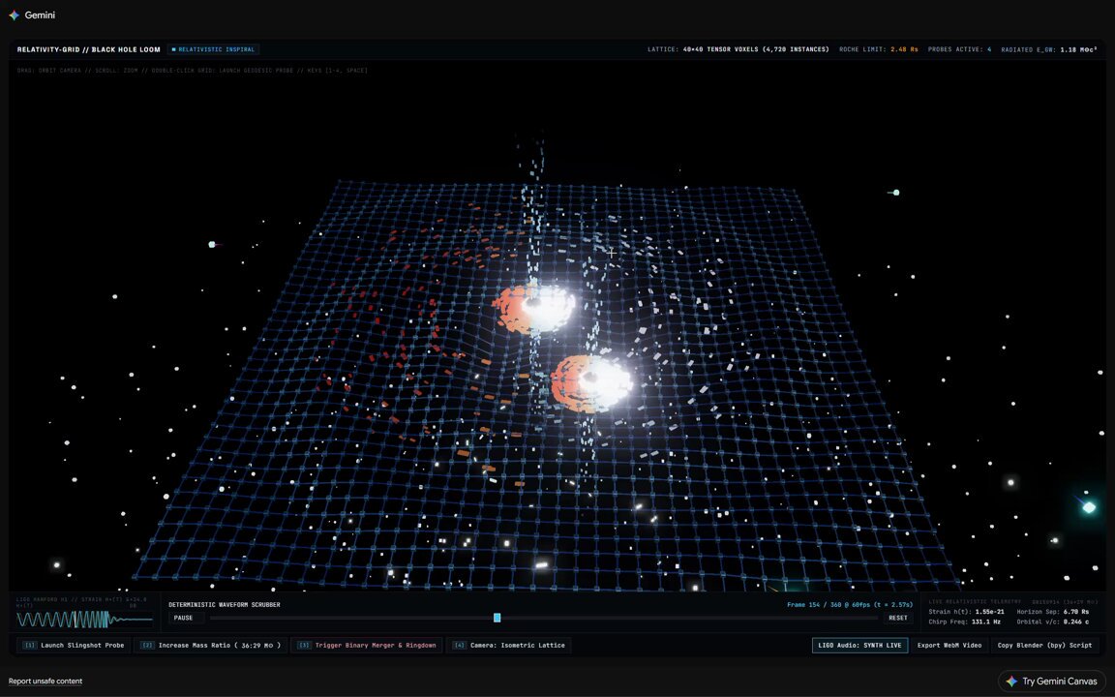Click the sparkle icon in Try Gemini Canvas
This screenshot has height=697, width=1115.
coord(1011,682)
